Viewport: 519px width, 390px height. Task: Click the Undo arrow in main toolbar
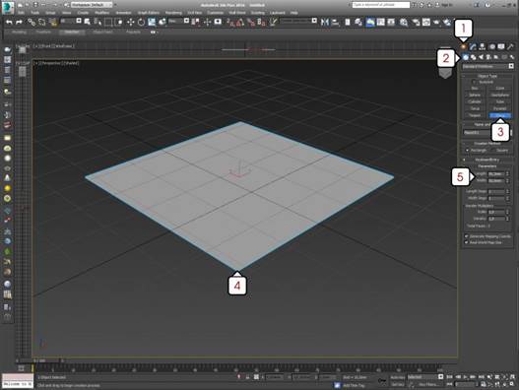tap(9, 22)
